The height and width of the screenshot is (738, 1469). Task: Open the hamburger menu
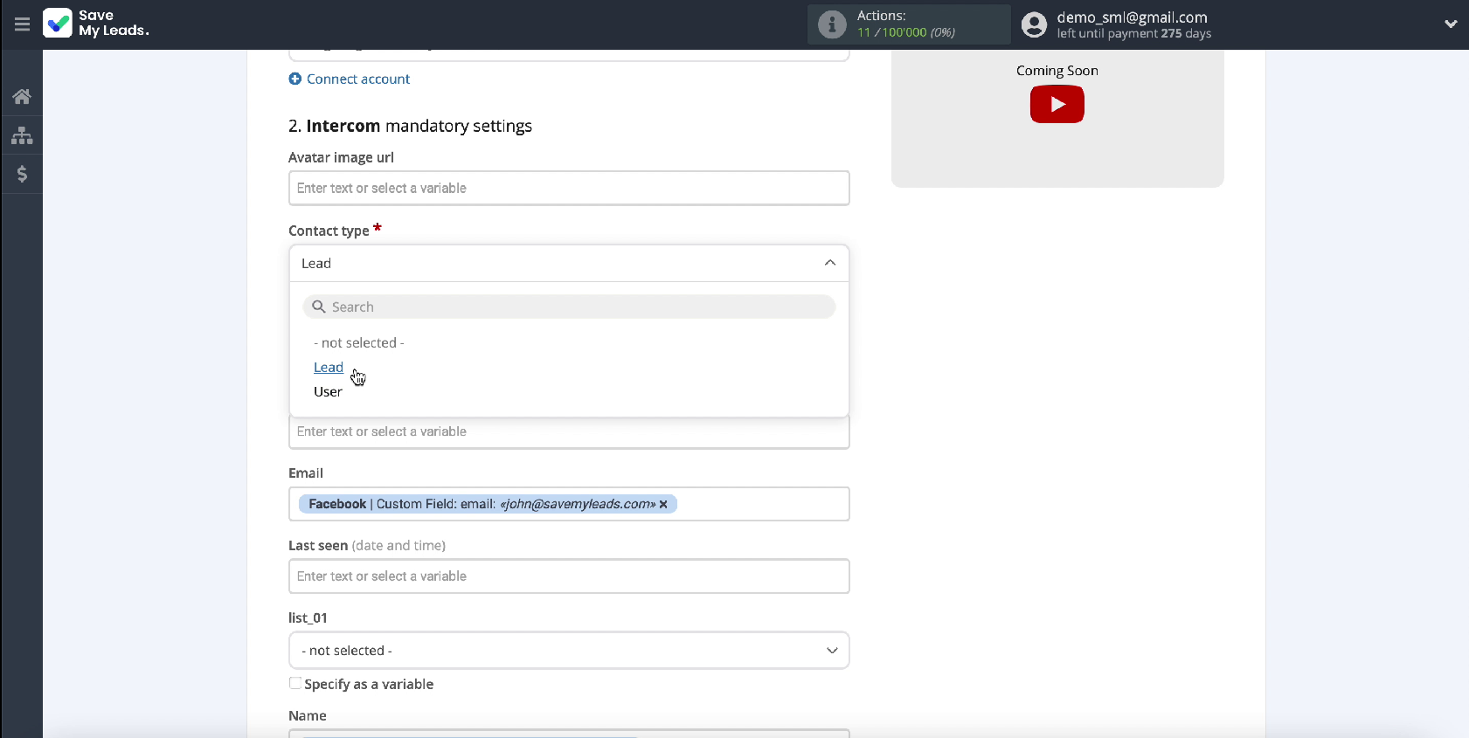point(22,24)
